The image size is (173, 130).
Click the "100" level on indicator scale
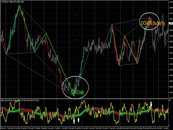click(x=170, y=100)
